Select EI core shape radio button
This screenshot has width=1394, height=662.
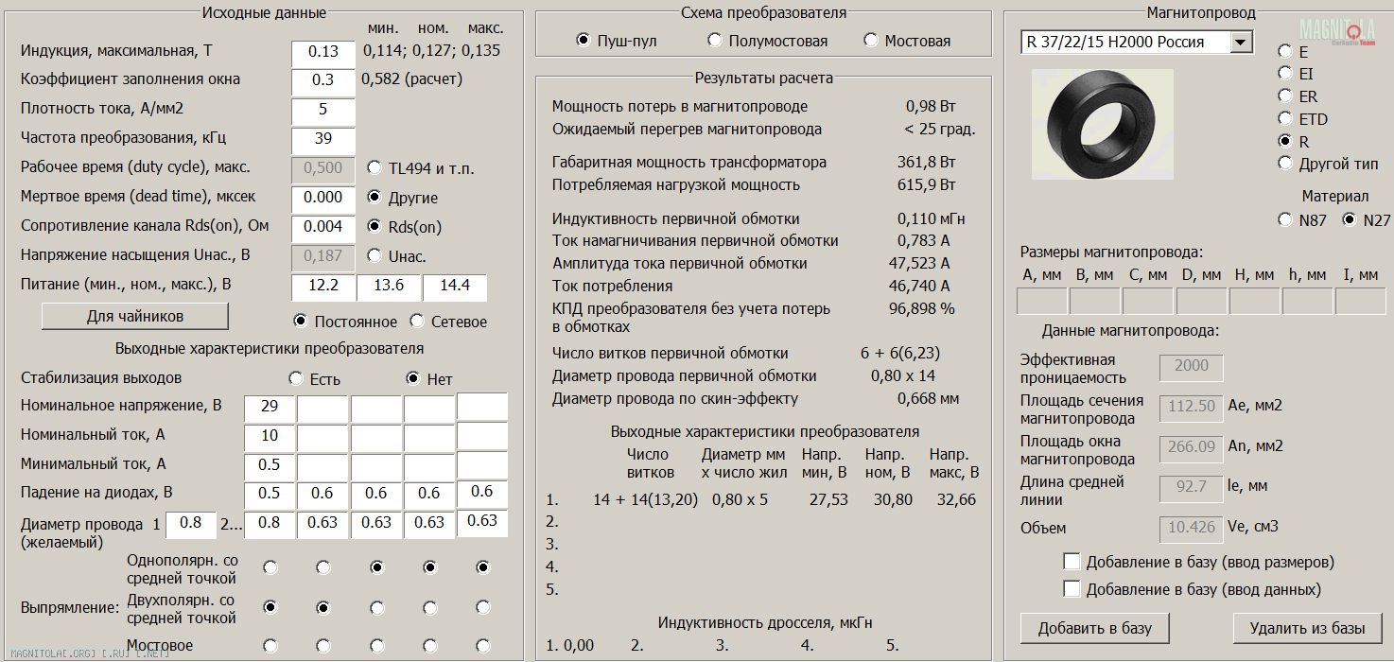[x=1284, y=74]
